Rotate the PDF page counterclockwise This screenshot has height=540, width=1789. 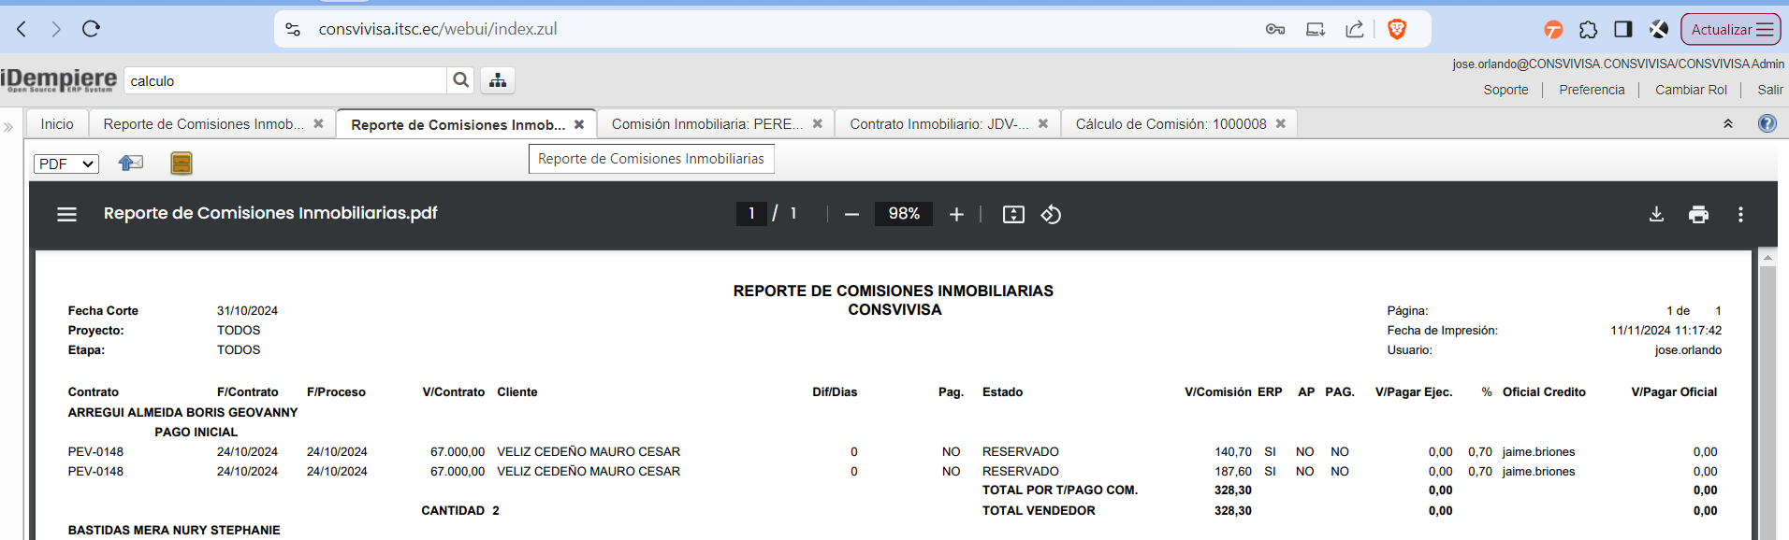point(1051,214)
